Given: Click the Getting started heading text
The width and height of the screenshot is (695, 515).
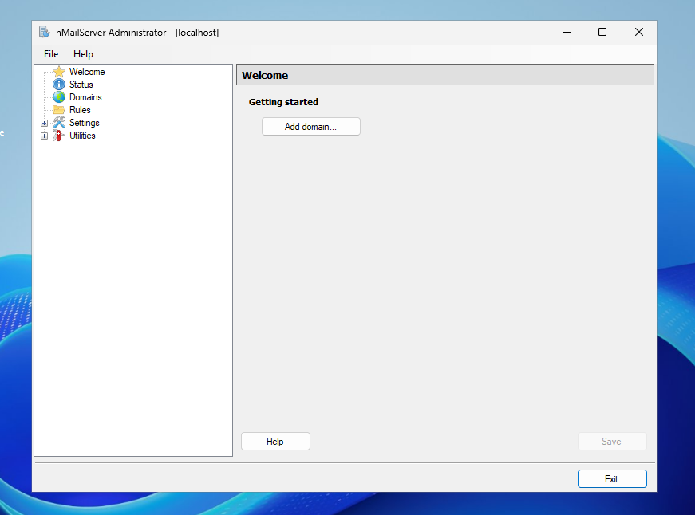Looking at the screenshot, I should point(284,102).
